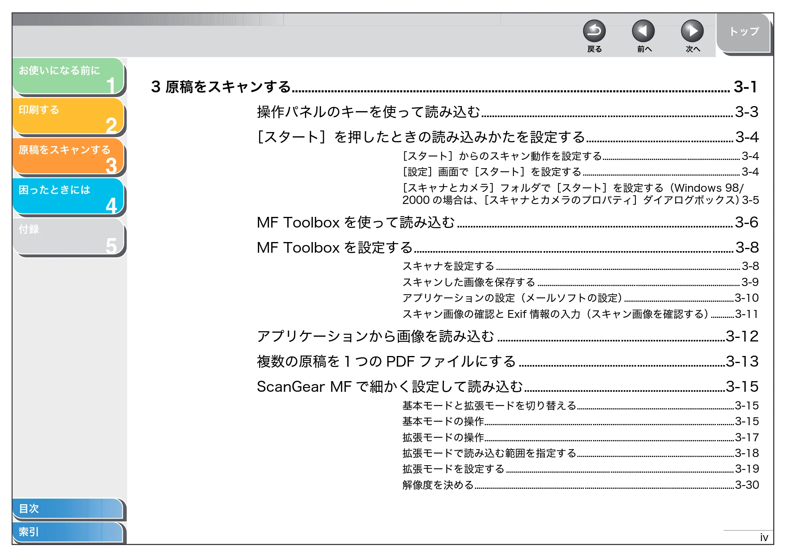Open the 付録 chapter 5 tab
This screenshot has height=556, width=785.
69,237
